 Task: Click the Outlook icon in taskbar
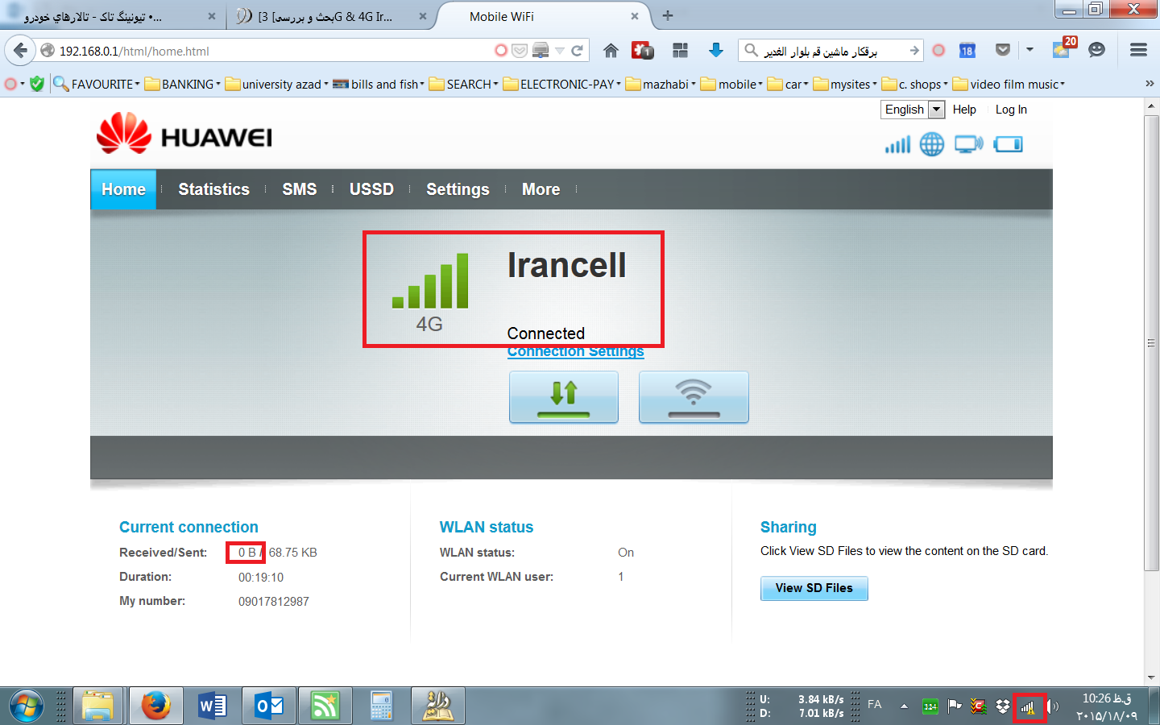269,706
